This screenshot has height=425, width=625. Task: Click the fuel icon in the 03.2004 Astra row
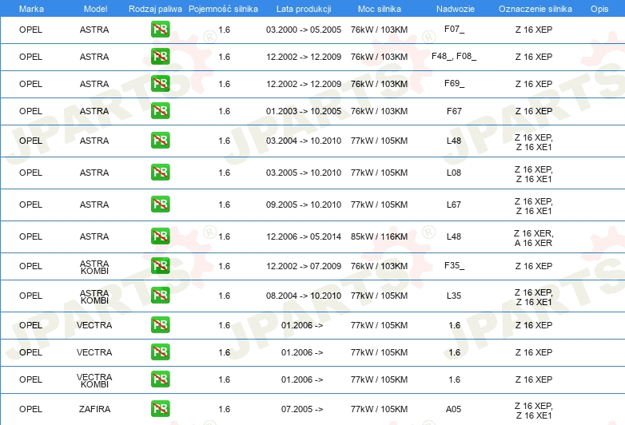point(160,141)
